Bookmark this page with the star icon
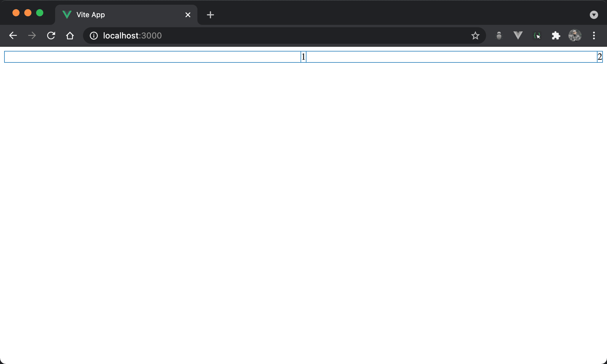Screen dimensions: 607x364 [x=475, y=36]
